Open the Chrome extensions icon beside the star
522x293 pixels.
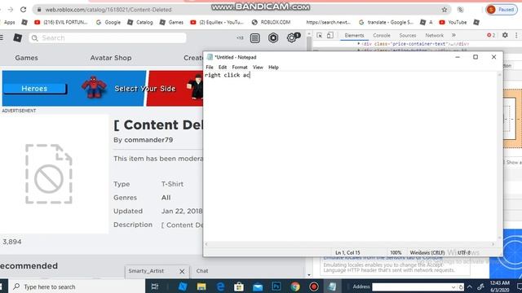460,10
